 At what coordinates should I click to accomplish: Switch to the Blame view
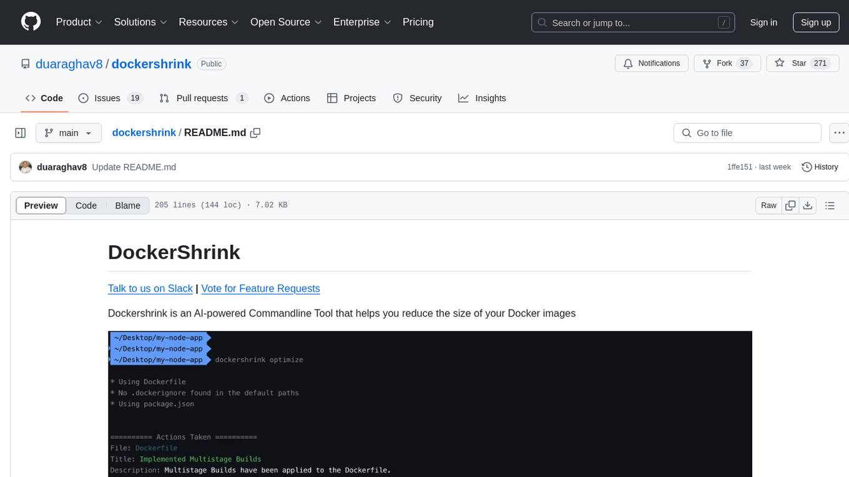(127, 205)
